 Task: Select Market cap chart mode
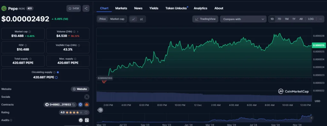click(x=117, y=19)
